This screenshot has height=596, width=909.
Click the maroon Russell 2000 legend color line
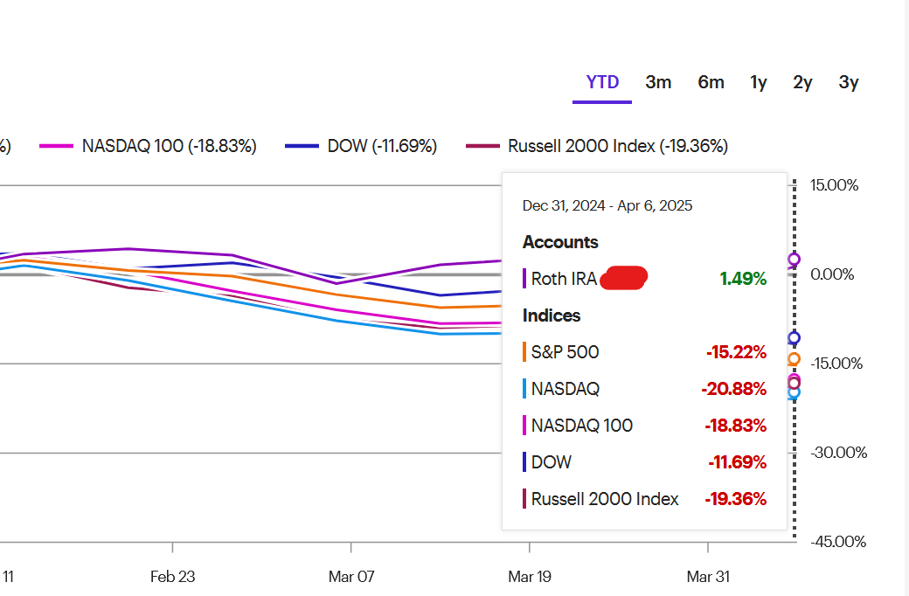pos(482,146)
